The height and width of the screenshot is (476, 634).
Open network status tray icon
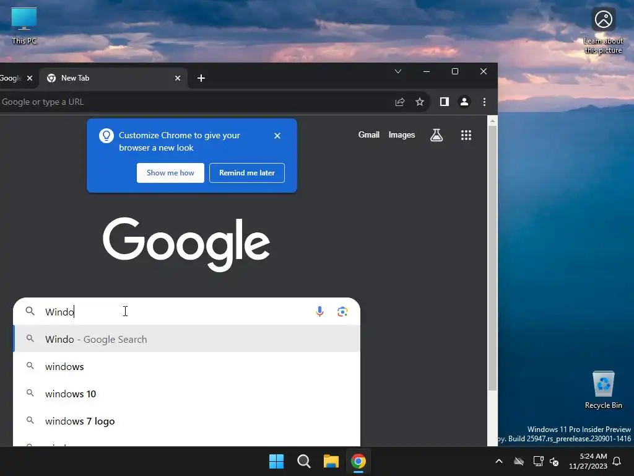(538, 461)
